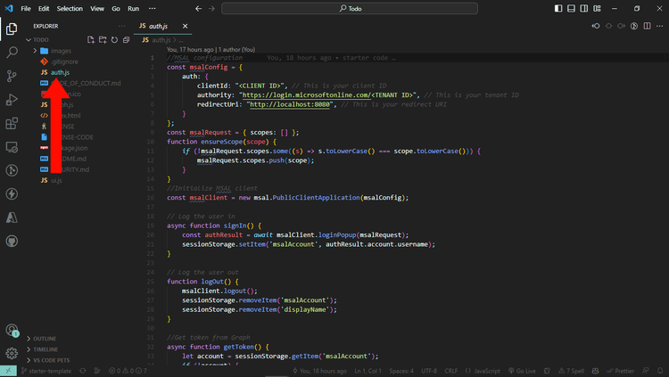The image size is (669, 377).
Task: Click the JavaScript language mode indicator
Action: tap(486, 371)
